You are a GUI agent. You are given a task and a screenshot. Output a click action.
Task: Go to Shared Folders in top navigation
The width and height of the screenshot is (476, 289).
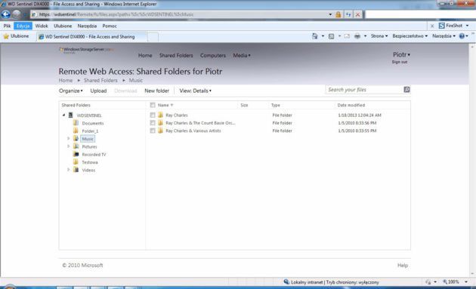(176, 56)
